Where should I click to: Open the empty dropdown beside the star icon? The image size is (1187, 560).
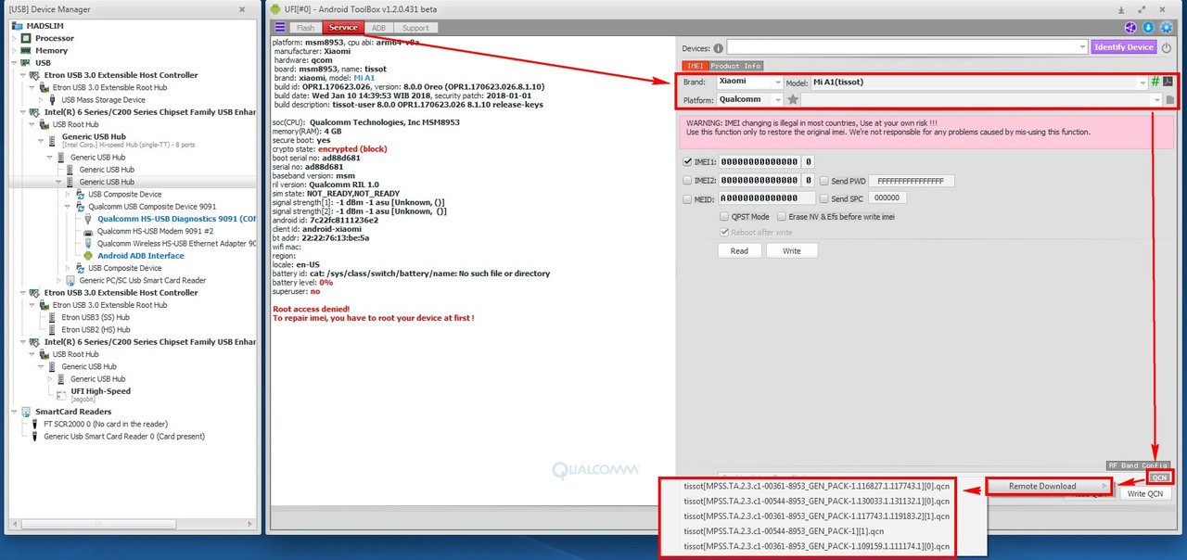[x=981, y=99]
